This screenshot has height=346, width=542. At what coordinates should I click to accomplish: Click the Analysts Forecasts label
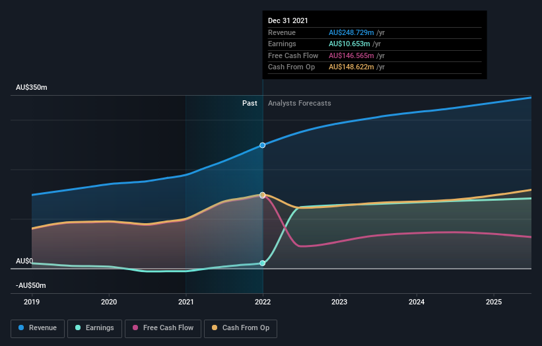(x=299, y=103)
